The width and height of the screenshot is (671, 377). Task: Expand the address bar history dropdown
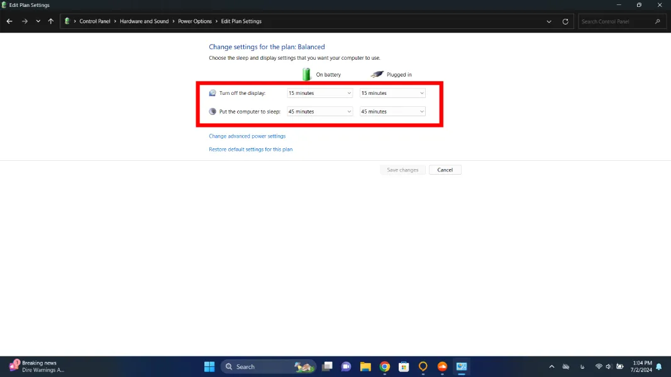[548, 21]
